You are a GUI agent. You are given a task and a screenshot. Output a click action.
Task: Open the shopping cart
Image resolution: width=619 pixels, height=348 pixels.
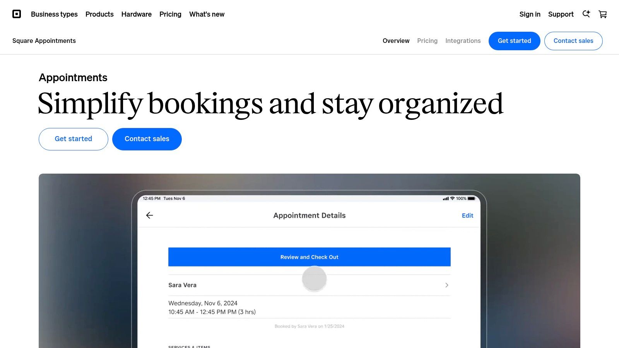tap(602, 14)
